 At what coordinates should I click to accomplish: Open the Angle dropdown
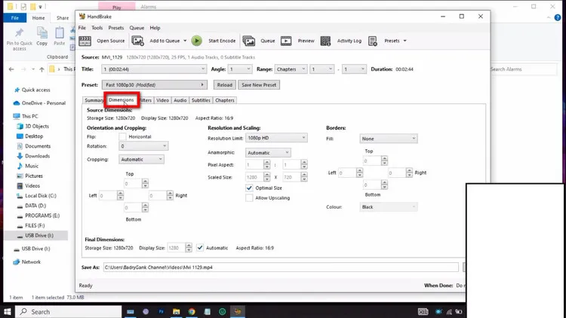[x=240, y=69]
